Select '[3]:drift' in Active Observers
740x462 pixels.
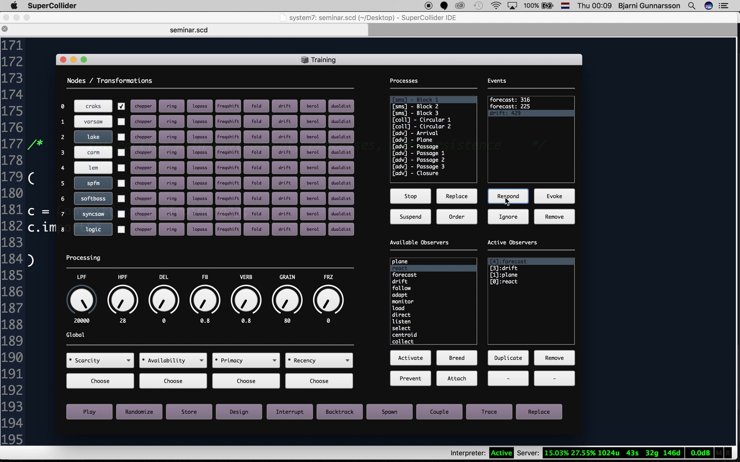tap(531, 268)
